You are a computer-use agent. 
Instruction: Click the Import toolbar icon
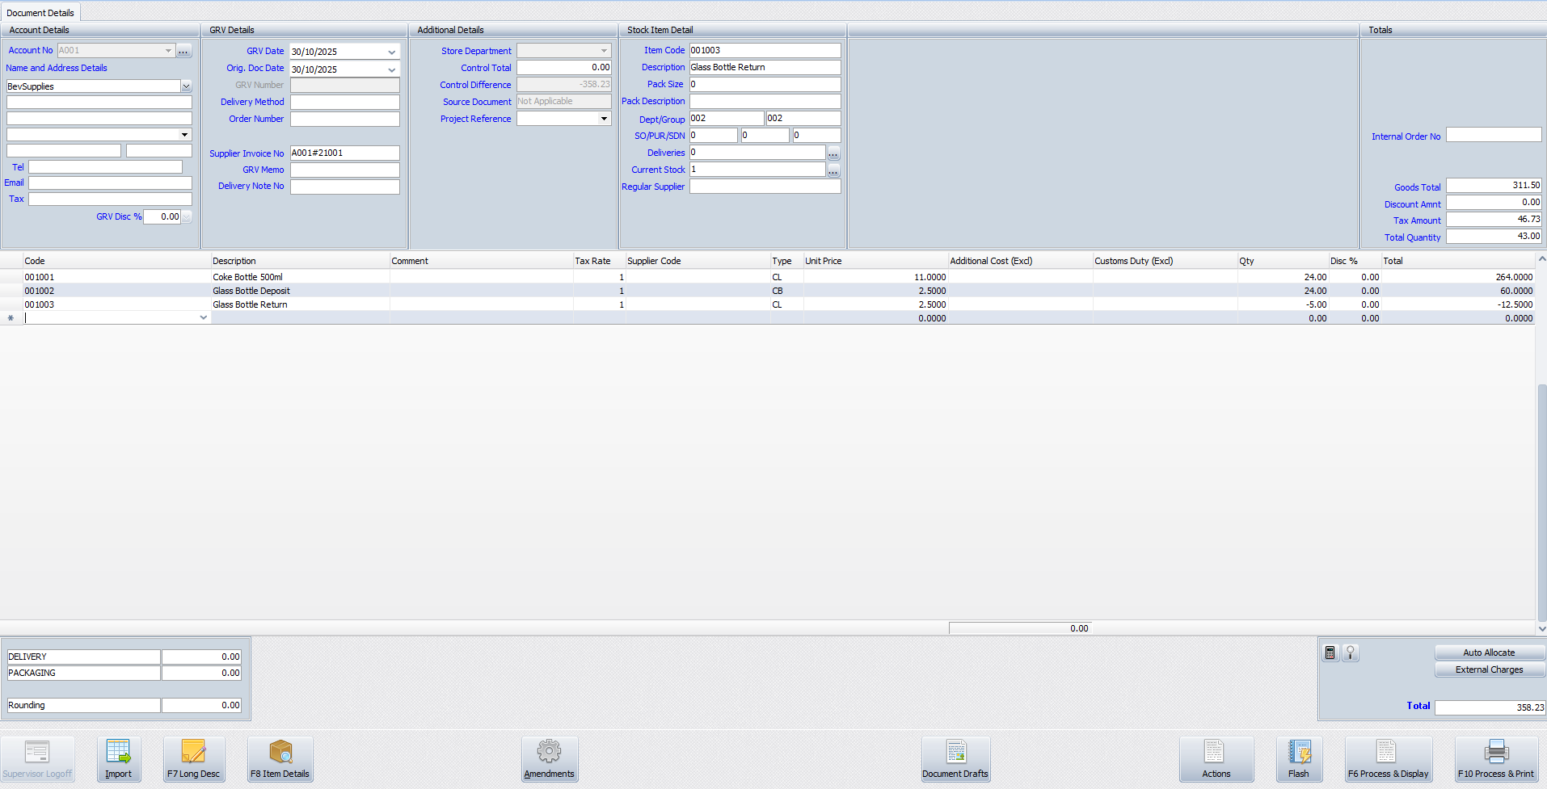click(x=118, y=758)
